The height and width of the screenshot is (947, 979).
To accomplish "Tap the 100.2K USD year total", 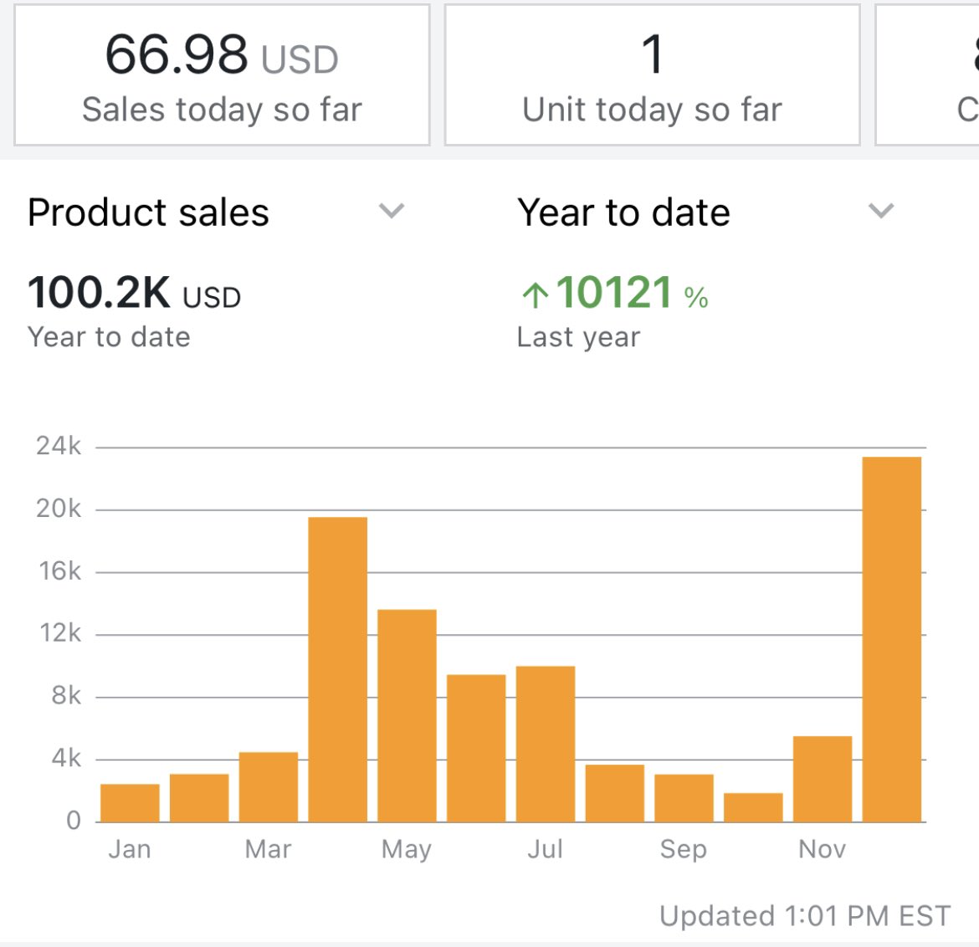I will tap(134, 293).
